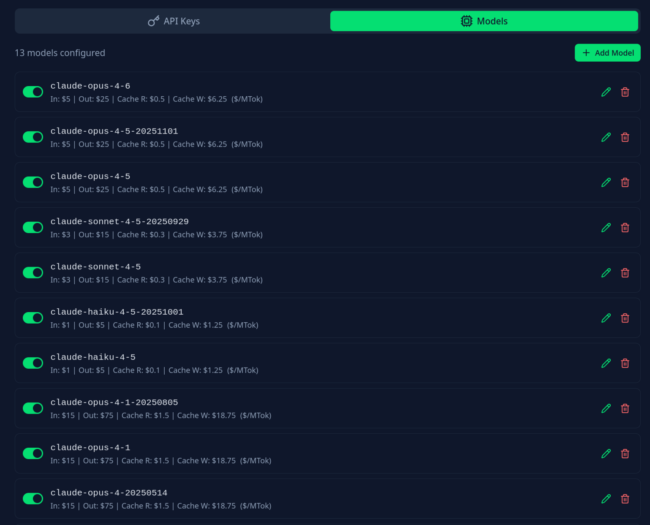
Task: Click the edit pencil for claude-haiku-4-5
Action: [606, 363]
